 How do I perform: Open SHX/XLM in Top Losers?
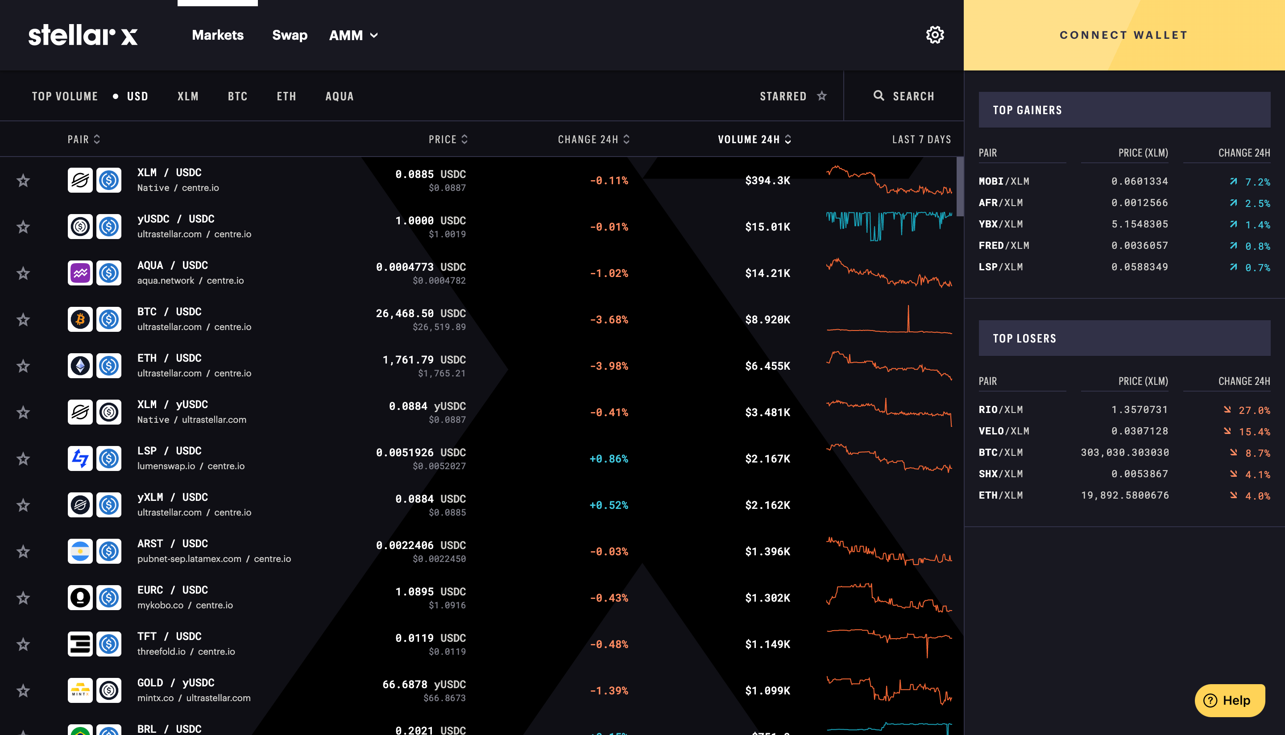coord(1124,474)
